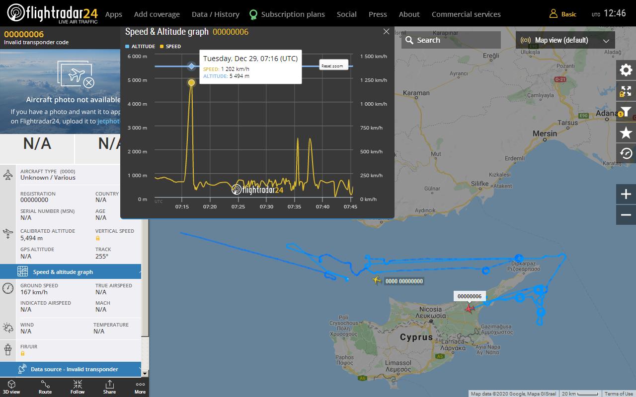Open Commercial services menu
This screenshot has width=636, height=397.
pyautogui.click(x=466, y=14)
